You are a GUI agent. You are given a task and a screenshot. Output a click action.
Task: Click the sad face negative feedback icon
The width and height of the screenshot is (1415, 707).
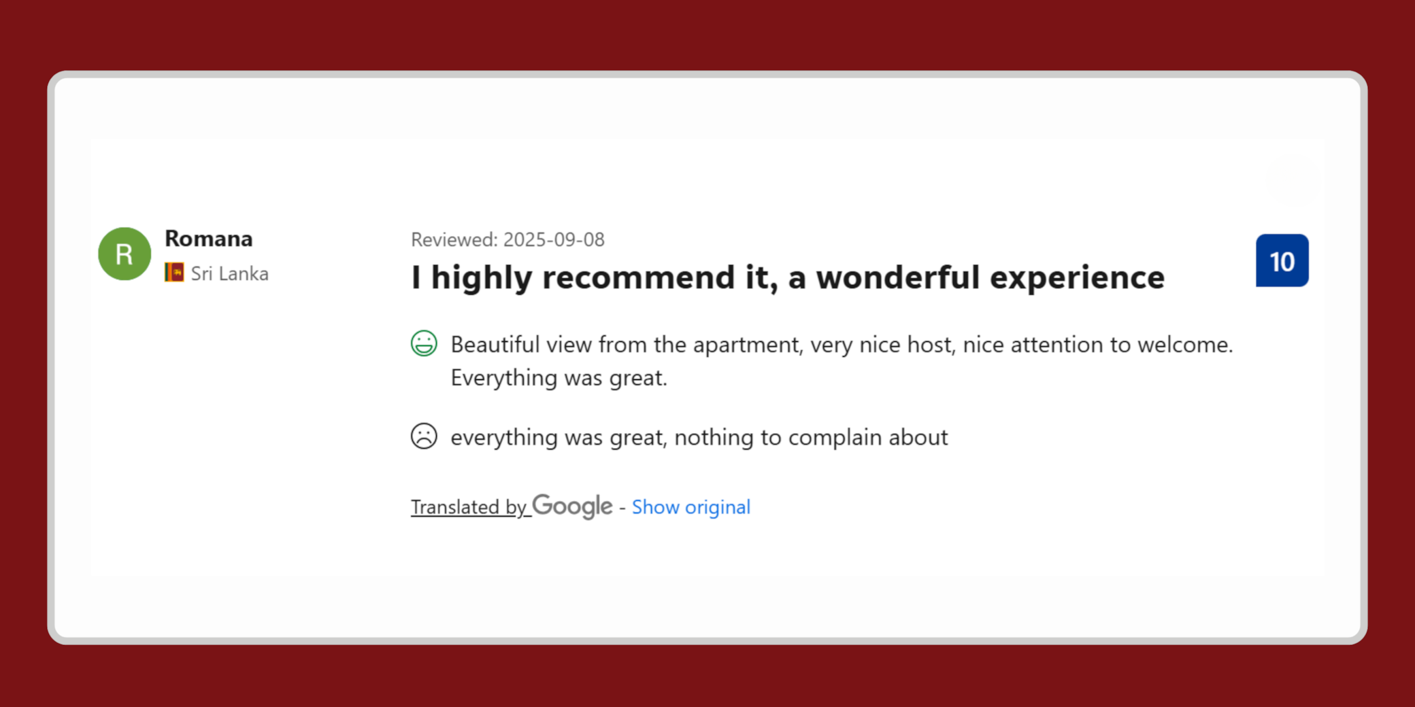pyautogui.click(x=424, y=436)
